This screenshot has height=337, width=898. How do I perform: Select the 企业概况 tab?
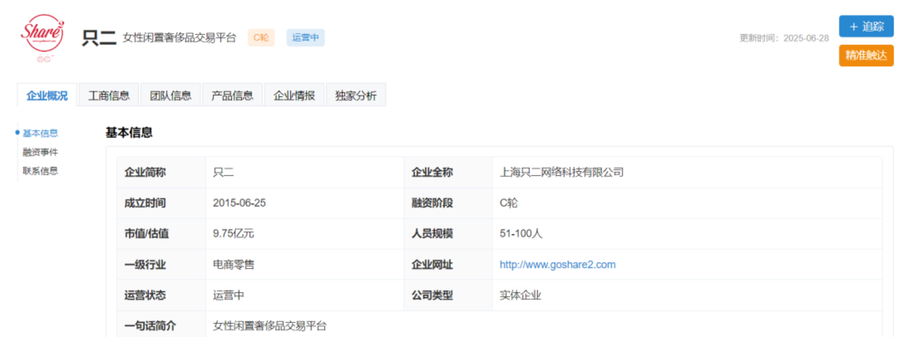click(x=47, y=95)
